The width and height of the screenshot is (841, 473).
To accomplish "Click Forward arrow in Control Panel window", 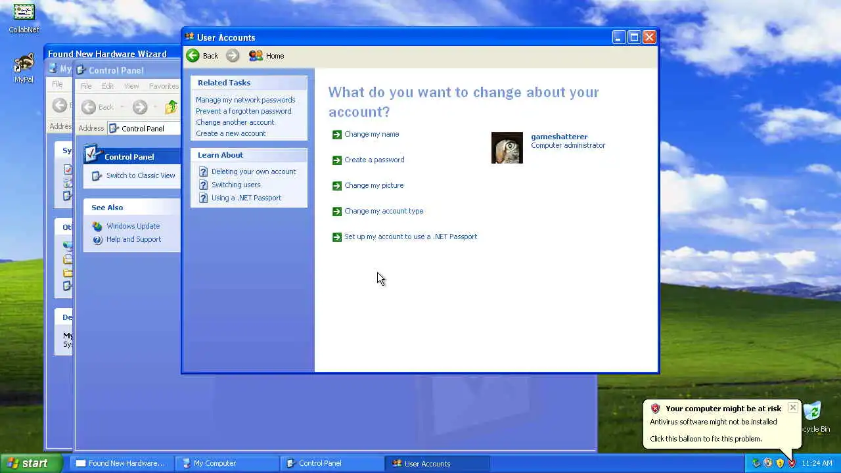I will 139,107.
